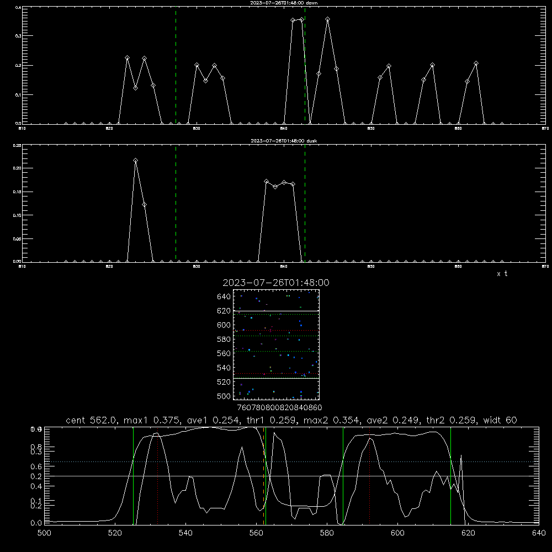552x552 pixels.
Task: Click the leftmost solid green vertical line in bottom plot
Action: (133, 475)
